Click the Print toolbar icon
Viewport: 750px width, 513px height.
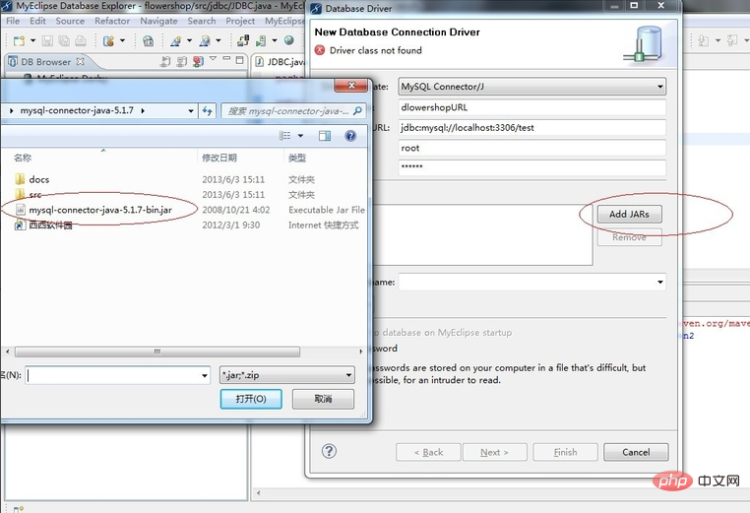(81, 41)
